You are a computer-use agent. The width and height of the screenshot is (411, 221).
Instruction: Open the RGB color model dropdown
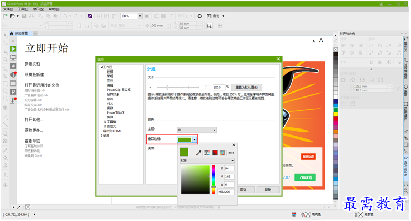[207, 160]
